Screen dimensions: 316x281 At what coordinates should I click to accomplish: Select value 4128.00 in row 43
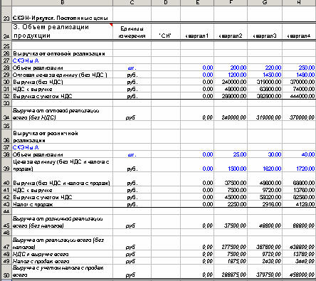click(x=306, y=204)
